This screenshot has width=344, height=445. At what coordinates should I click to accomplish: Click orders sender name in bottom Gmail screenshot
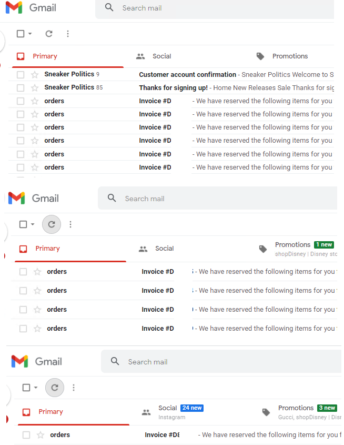60,435
